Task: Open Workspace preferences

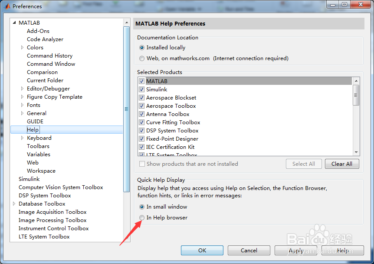Action: tap(41, 171)
